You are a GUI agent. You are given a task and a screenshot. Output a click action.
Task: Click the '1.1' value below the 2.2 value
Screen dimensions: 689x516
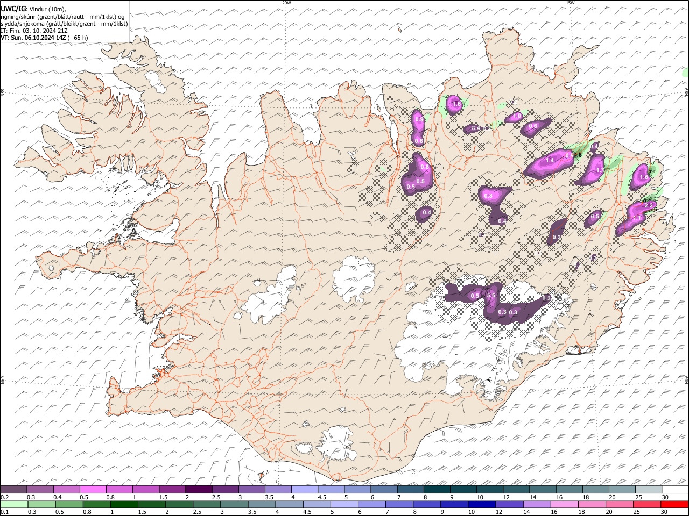(637, 218)
